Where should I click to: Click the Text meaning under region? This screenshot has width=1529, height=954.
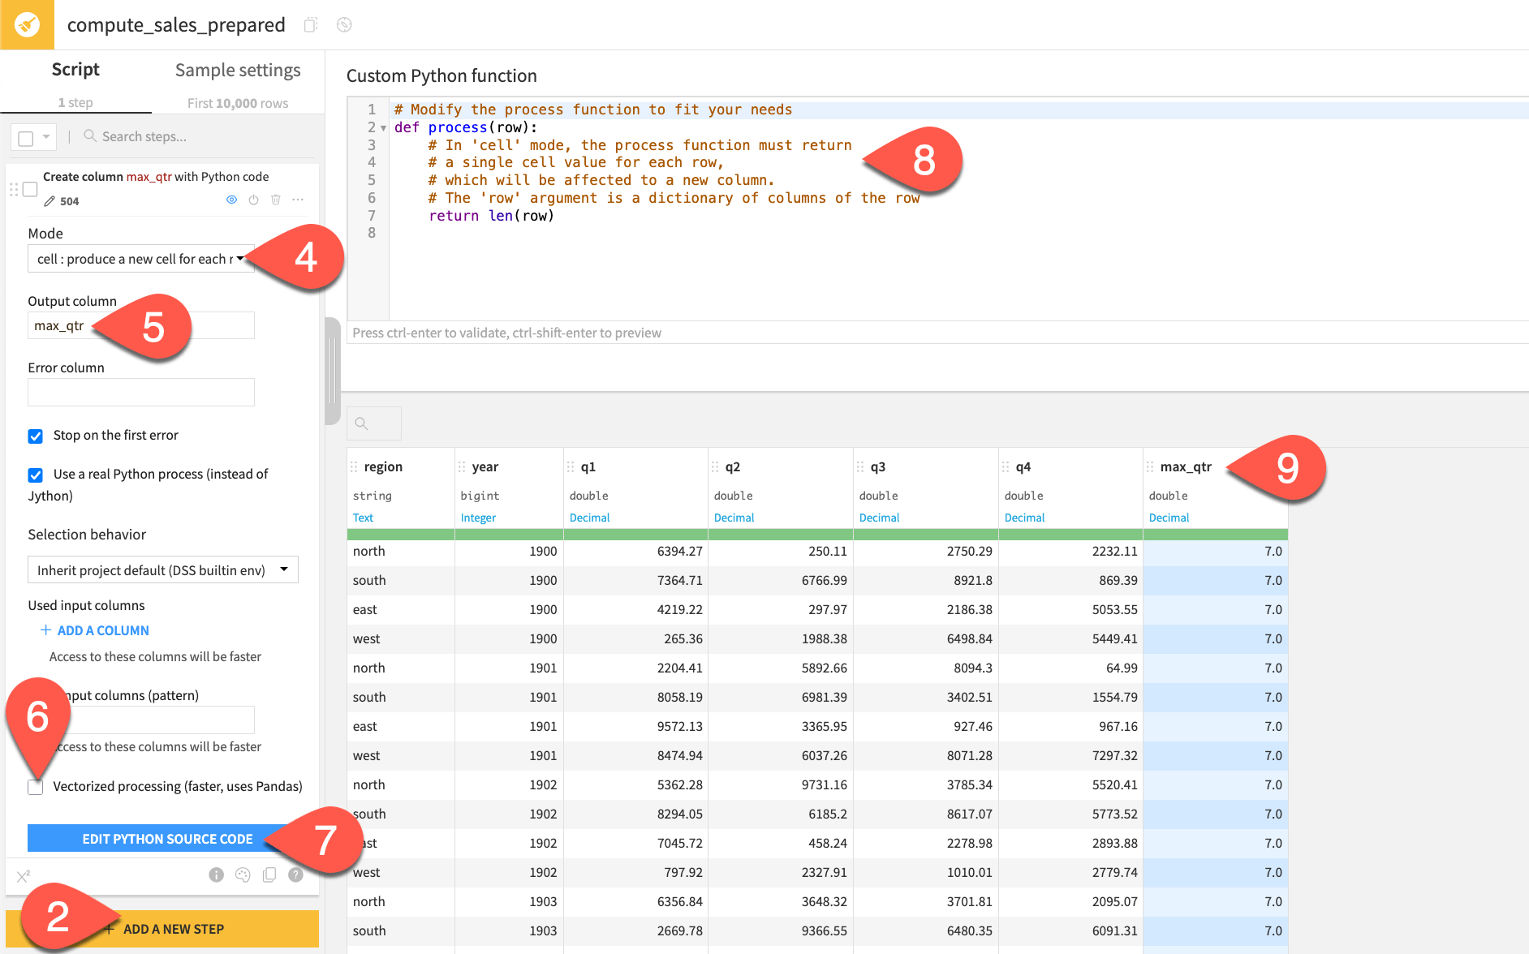click(363, 518)
